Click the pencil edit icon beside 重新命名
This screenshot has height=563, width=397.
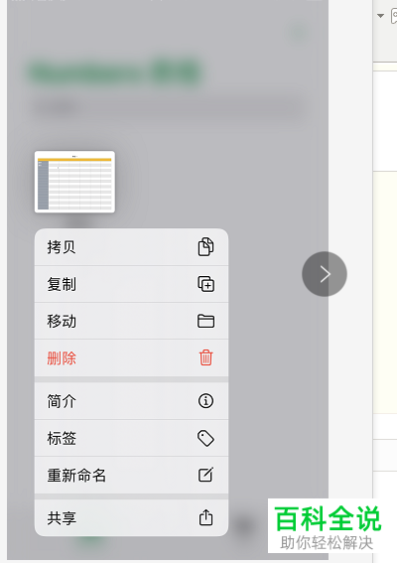point(206,475)
